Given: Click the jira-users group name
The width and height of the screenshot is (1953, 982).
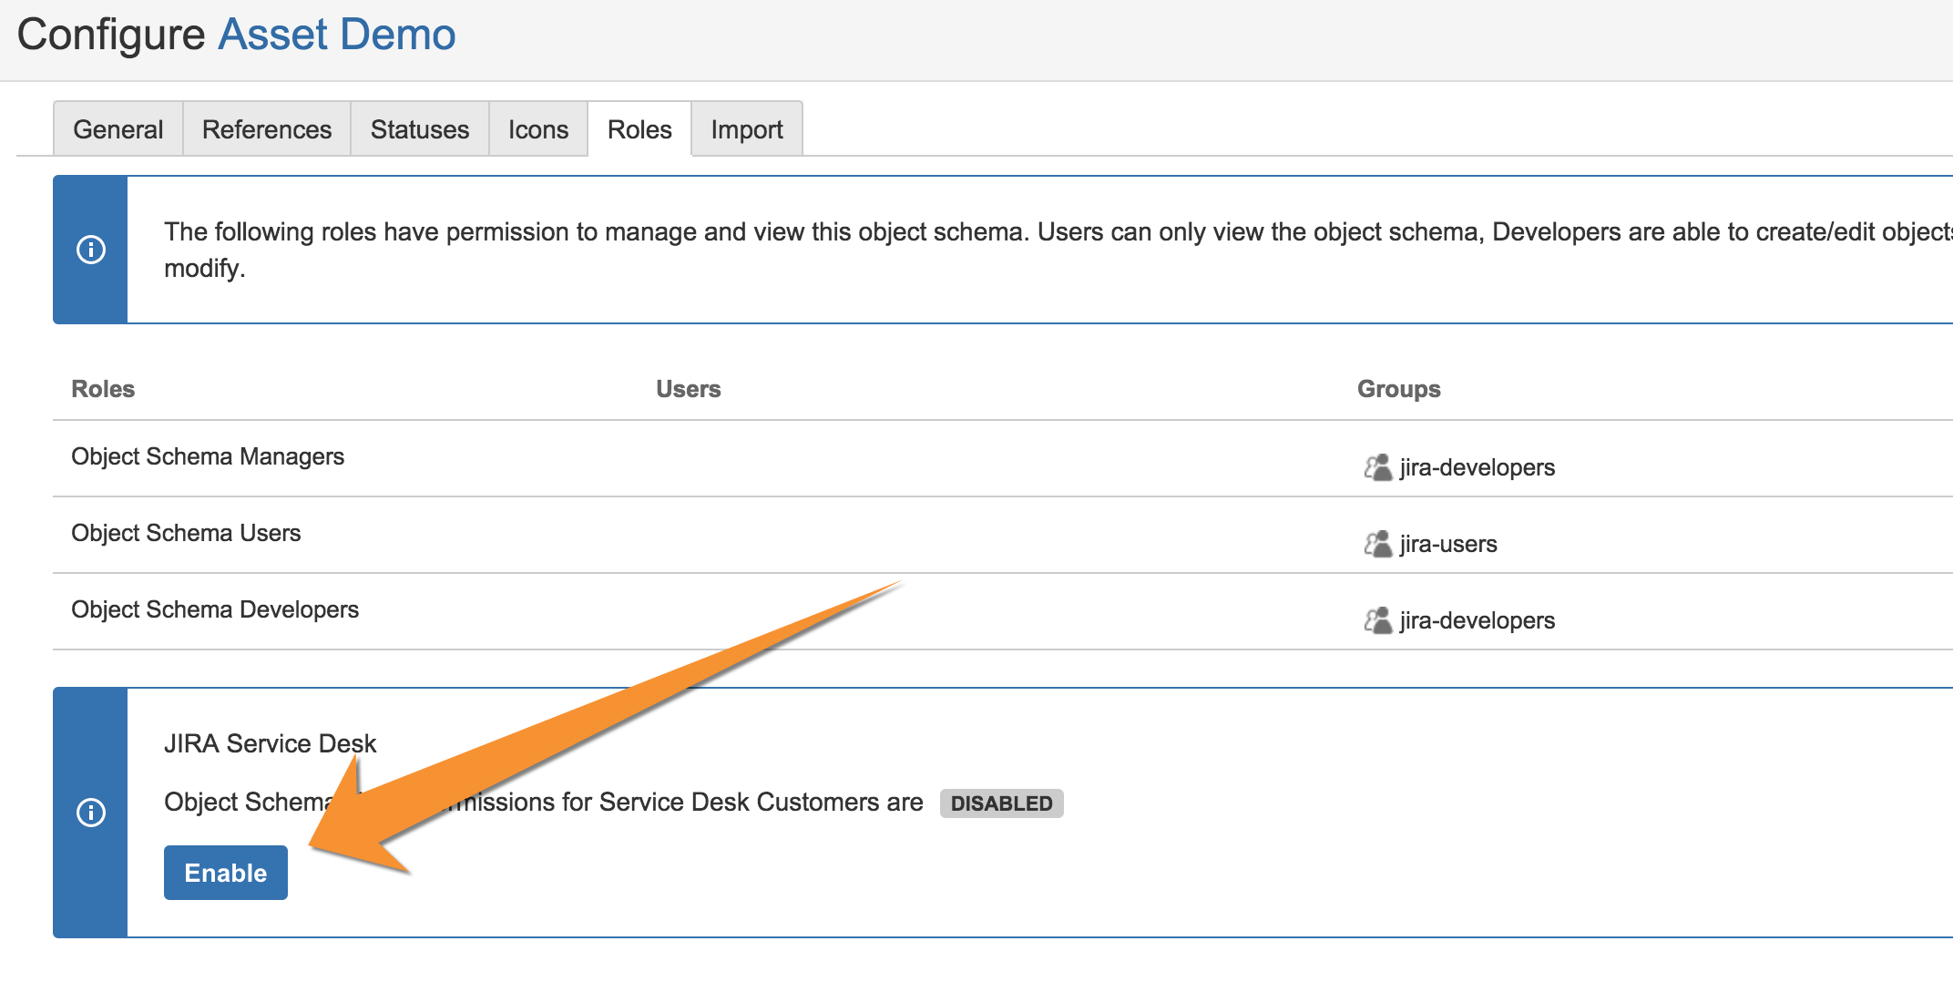Looking at the screenshot, I should tap(1447, 544).
